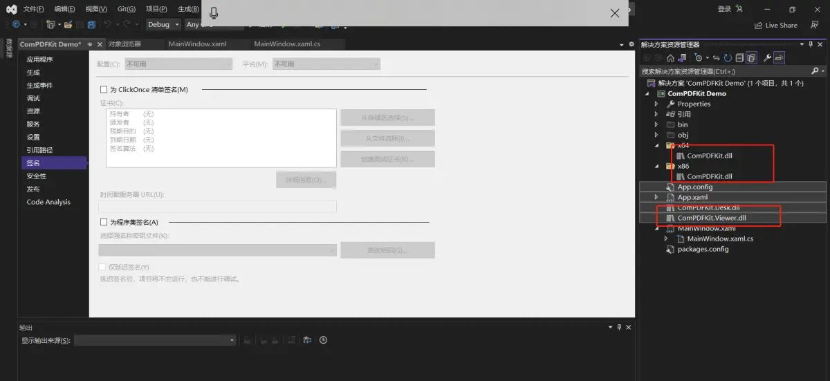Click the search magnifier in Solution Explorer

(x=815, y=71)
